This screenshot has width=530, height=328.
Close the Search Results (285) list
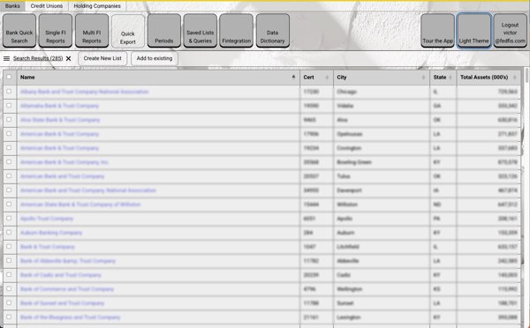click(x=68, y=59)
